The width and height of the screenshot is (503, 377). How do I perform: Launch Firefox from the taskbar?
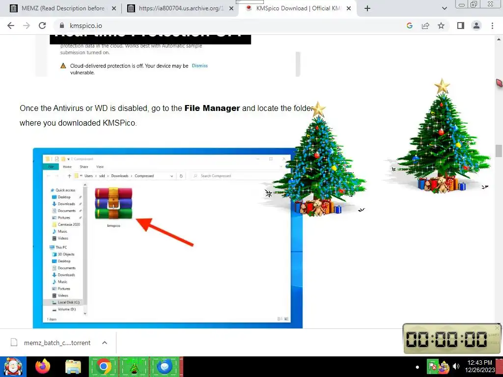43,366
